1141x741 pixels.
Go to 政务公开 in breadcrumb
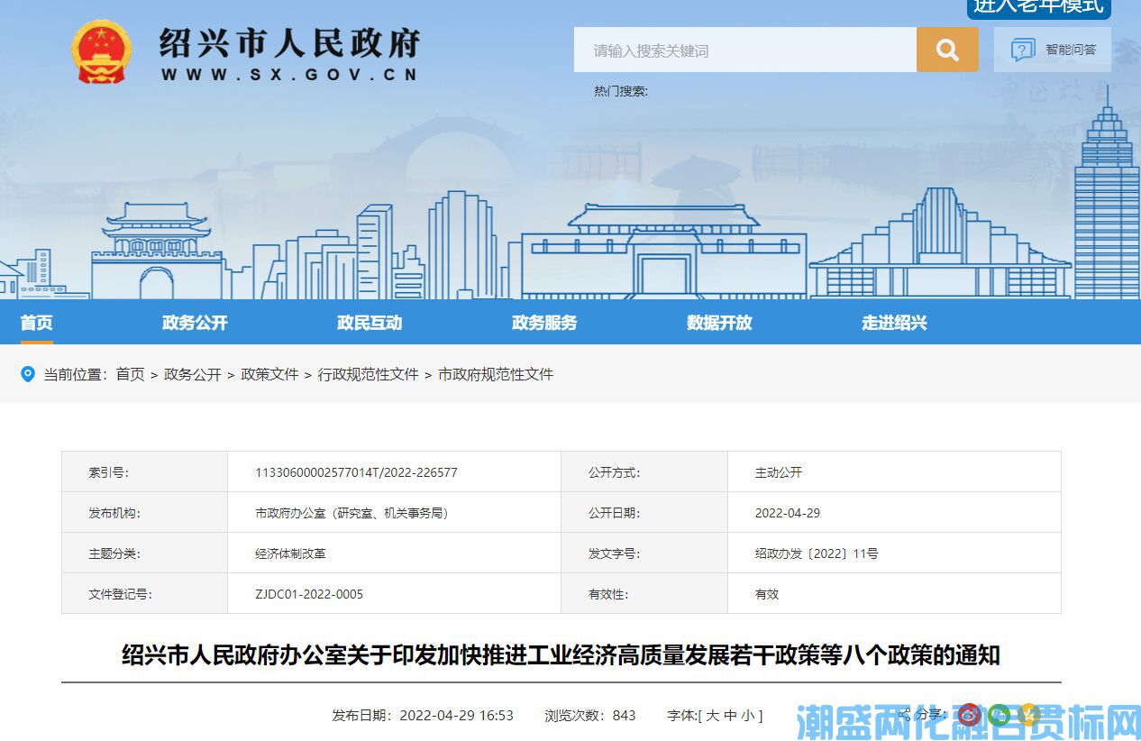[x=193, y=374]
